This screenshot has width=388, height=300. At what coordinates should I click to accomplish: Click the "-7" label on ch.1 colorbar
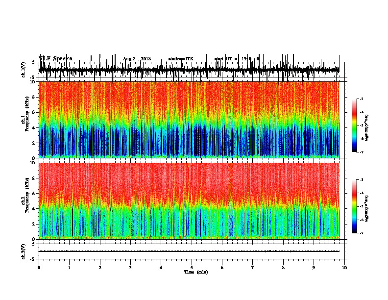(362, 152)
